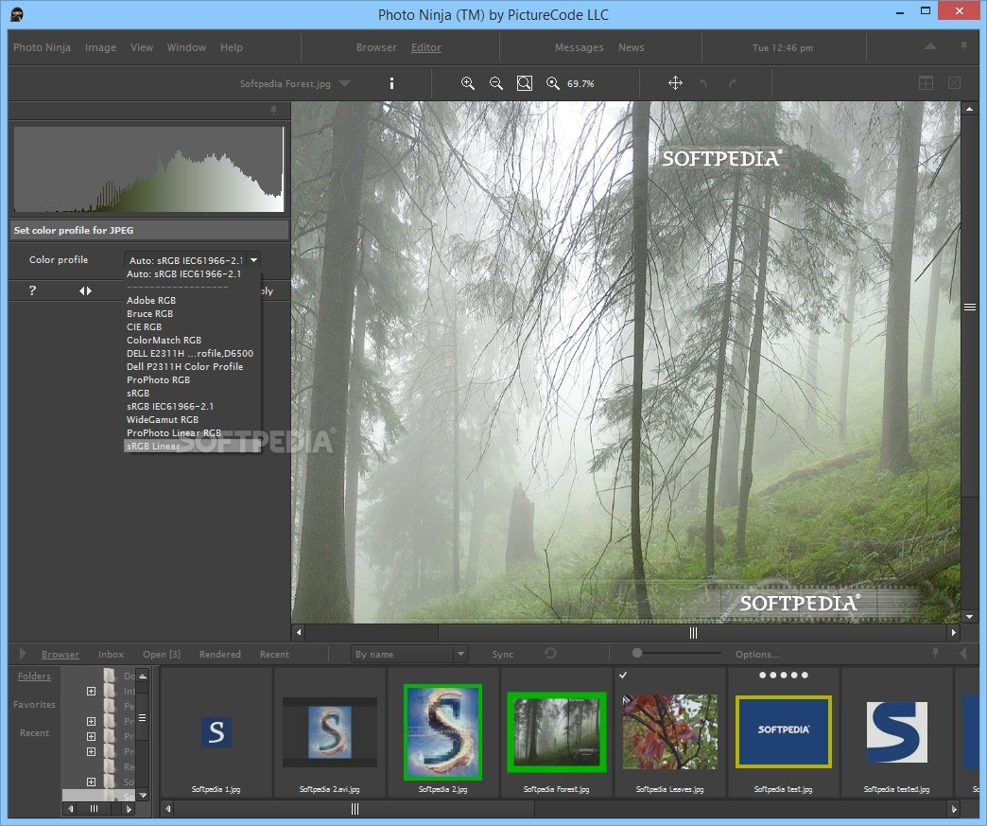Screen dimensions: 987x826
Task: Click the up arrow in top menu bar
Action: point(930,46)
